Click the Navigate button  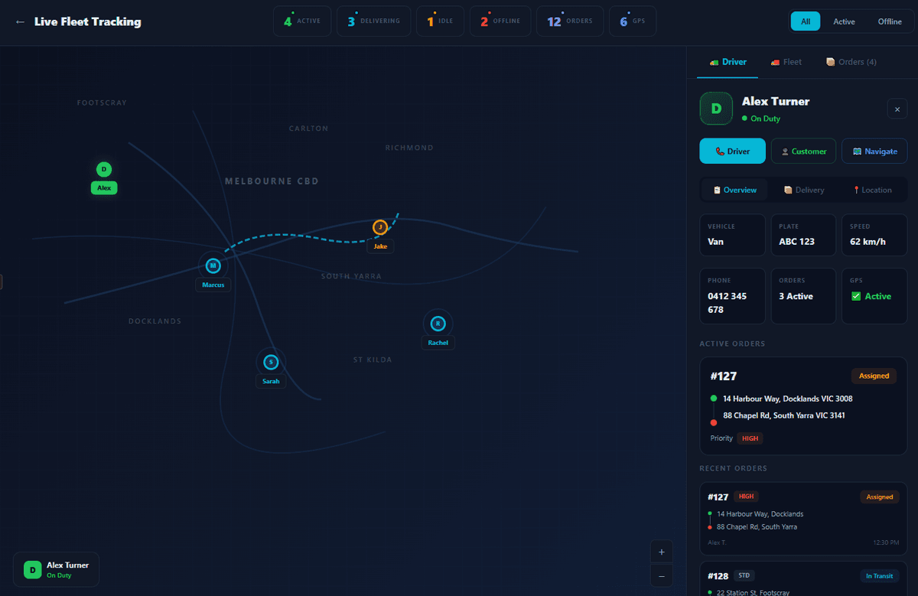click(x=874, y=151)
